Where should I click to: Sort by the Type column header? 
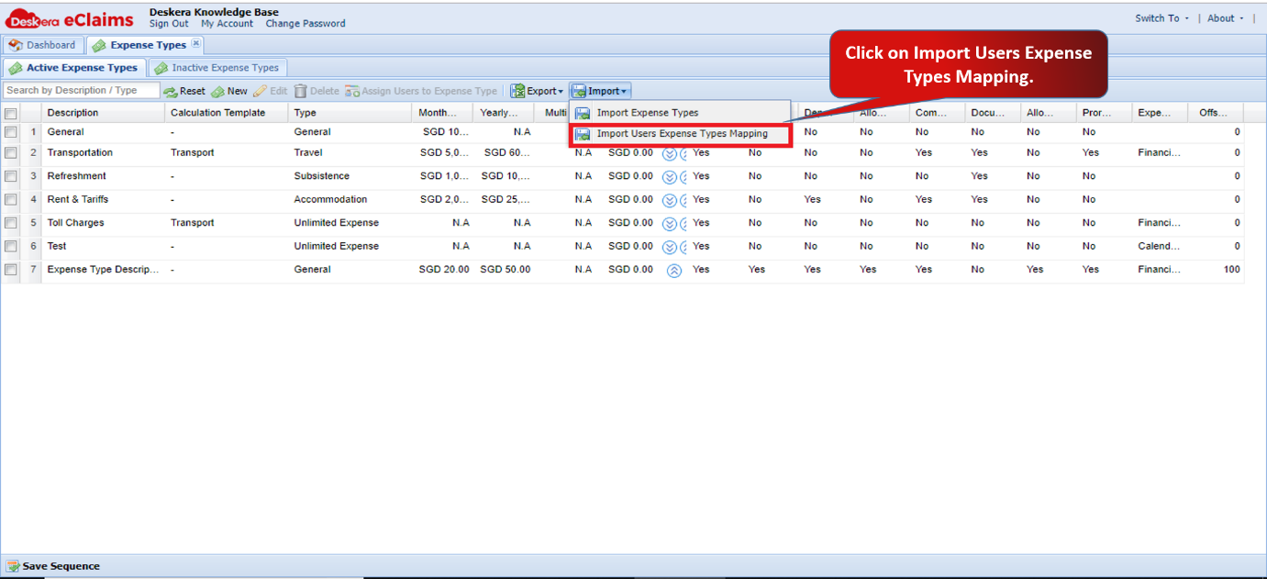click(350, 113)
